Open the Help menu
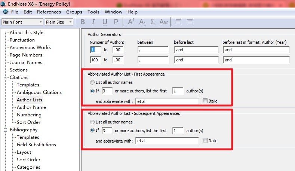This screenshot has height=171, width=295. [x=132, y=12]
